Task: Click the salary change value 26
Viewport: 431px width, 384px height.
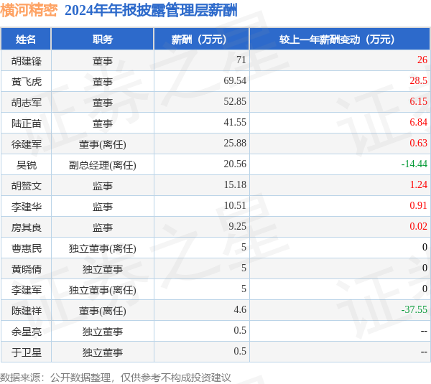Action: [x=422, y=60]
